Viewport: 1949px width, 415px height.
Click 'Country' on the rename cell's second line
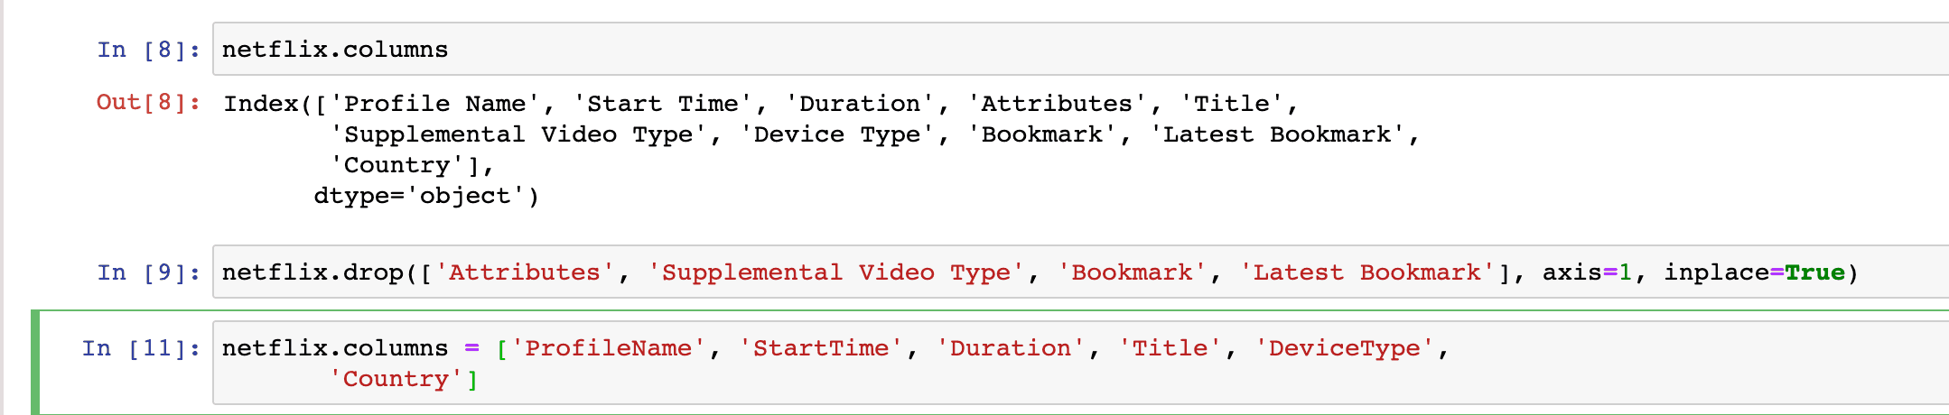tap(396, 379)
